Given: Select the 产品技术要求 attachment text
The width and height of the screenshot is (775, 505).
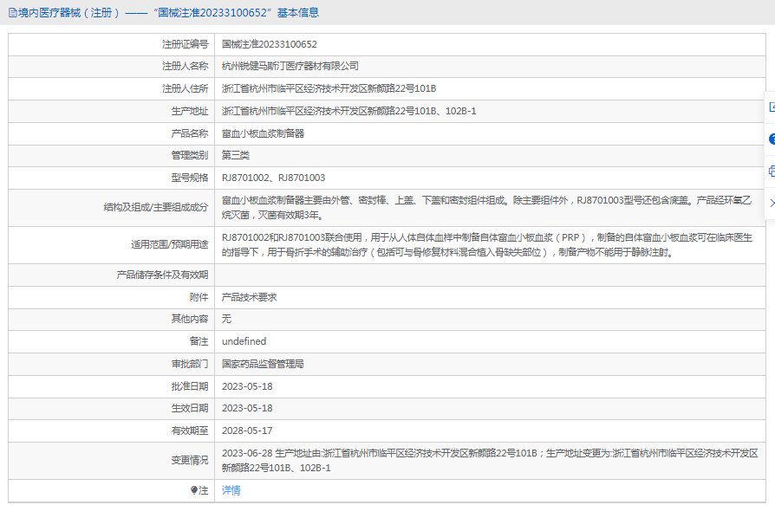Looking at the screenshot, I should pos(249,297).
